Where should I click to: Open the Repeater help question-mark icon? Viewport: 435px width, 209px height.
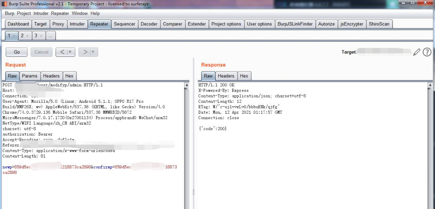tap(427, 52)
